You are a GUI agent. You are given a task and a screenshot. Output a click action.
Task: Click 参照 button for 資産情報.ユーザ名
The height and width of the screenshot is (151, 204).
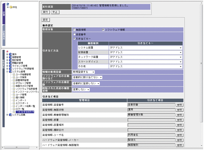tap(180, 135)
